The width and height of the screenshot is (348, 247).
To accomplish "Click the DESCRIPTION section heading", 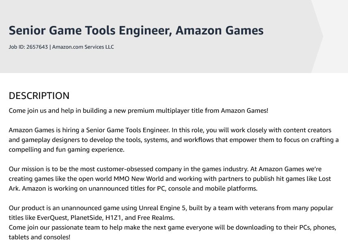I will point(39,96).
